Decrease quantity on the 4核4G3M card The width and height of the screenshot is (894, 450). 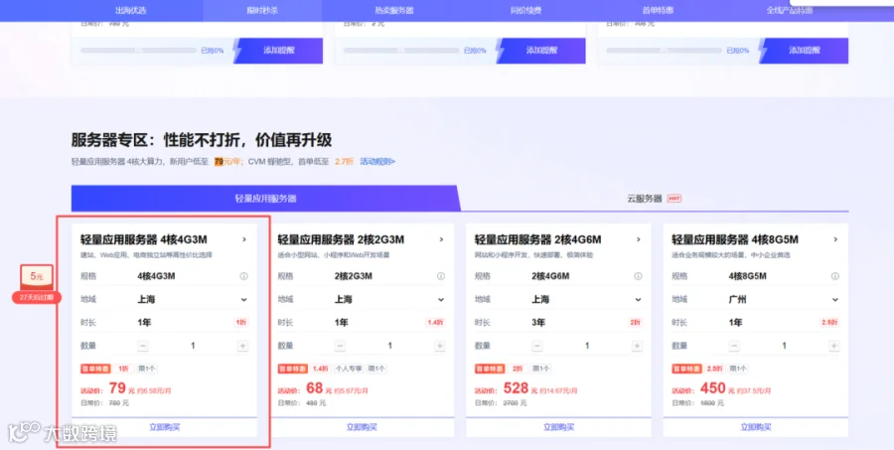click(143, 346)
